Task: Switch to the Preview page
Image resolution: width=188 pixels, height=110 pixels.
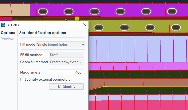Action: [x=7, y=39]
